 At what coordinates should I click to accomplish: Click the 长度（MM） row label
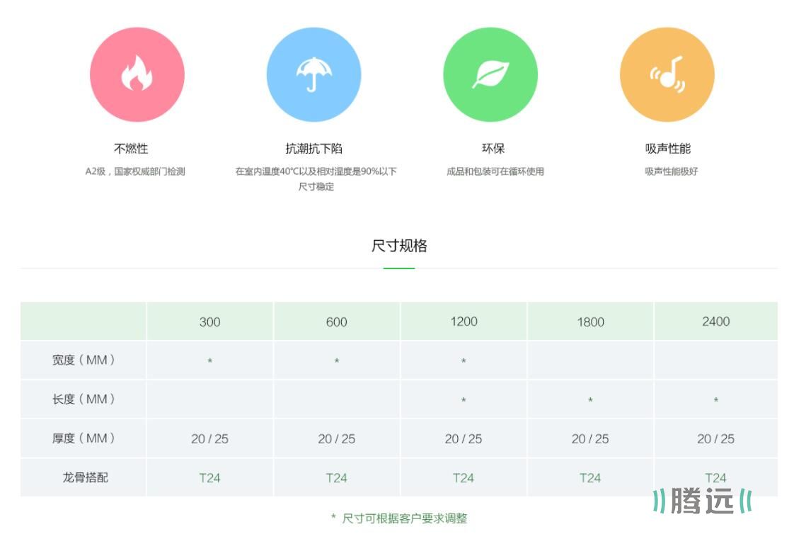click(84, 399)
